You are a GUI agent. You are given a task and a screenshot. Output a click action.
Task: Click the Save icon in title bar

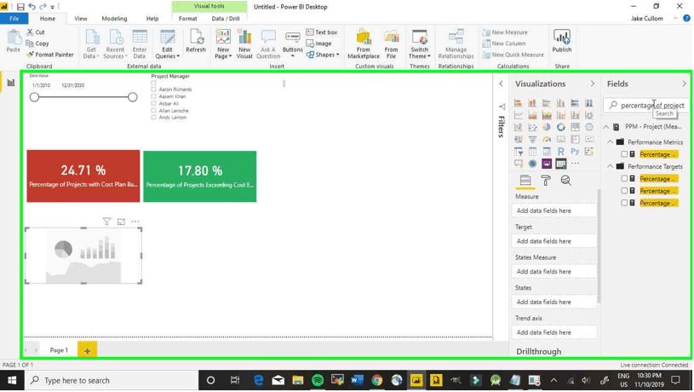coord(20,7)
